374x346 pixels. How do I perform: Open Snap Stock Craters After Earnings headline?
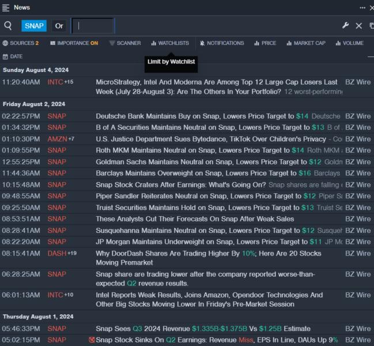(x=181, y=185)
